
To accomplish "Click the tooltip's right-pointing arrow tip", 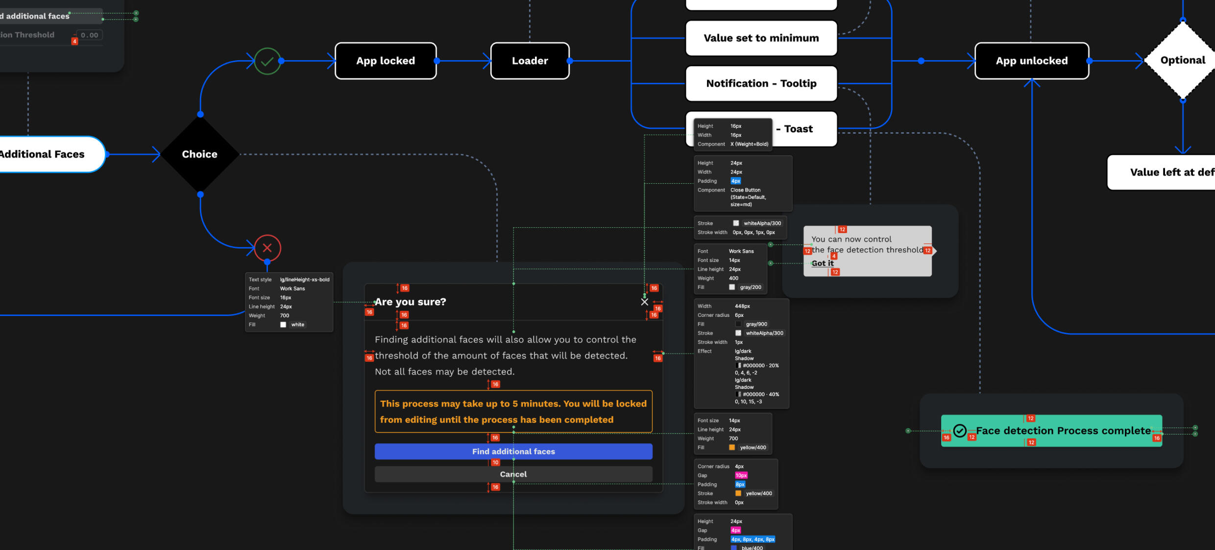I will pos(934,251).
